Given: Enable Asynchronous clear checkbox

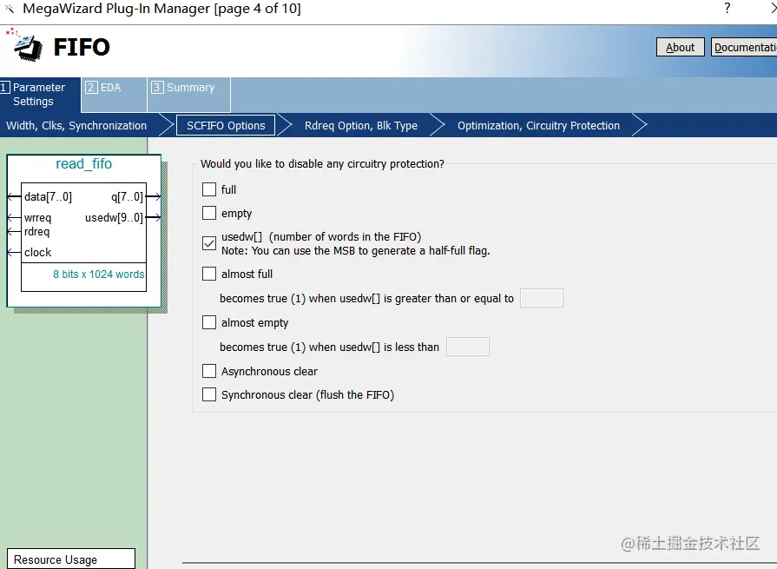Looking at the screenshot, I should (209, 371).
